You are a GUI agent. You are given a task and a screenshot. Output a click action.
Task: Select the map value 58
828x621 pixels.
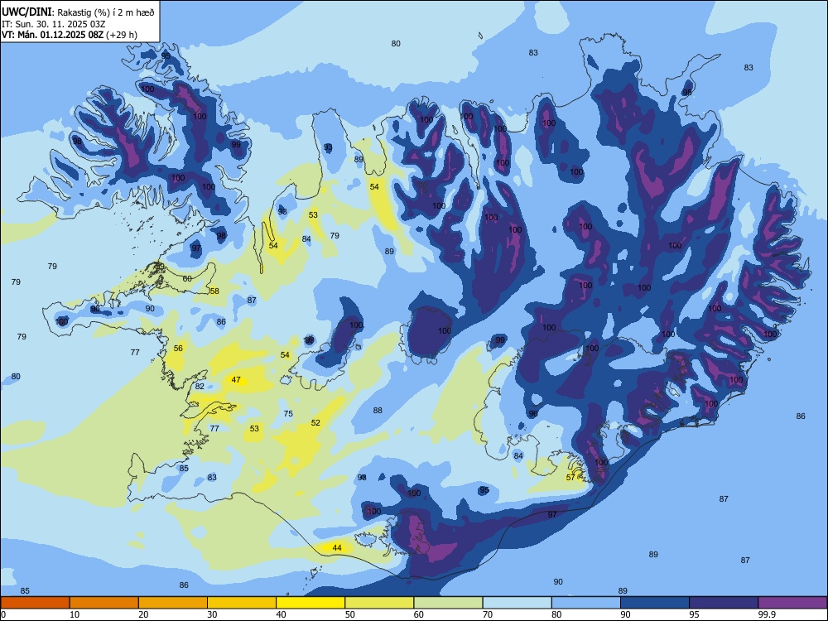coord(214,291)
